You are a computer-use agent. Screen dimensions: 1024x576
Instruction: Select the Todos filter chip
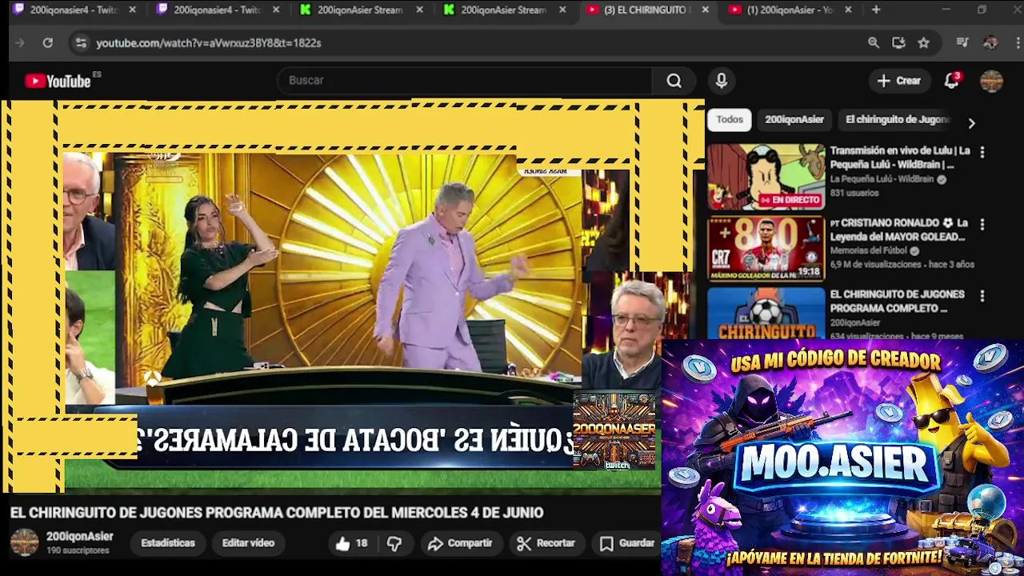pos(730,119)
